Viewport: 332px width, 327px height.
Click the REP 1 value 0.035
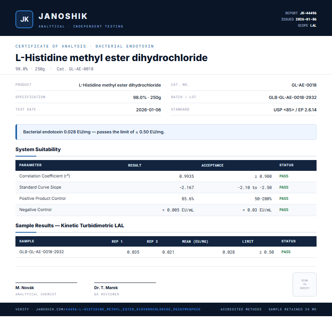[133, 252]
